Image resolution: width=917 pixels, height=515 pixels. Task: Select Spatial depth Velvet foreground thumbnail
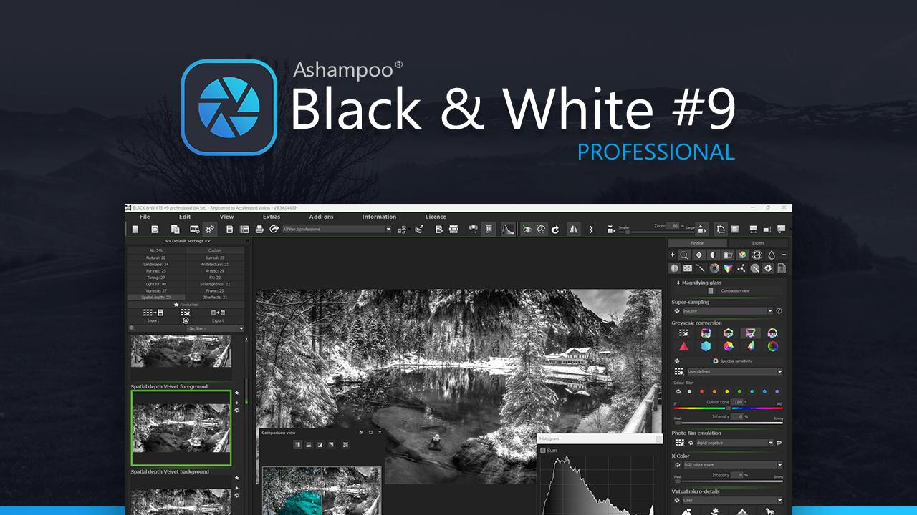pos(181,428)
